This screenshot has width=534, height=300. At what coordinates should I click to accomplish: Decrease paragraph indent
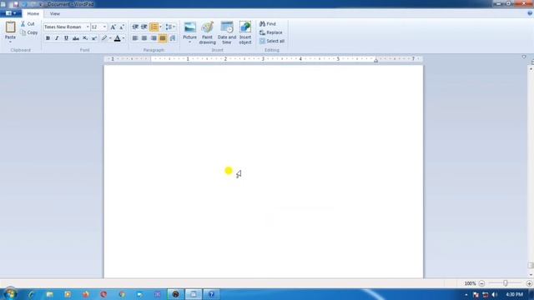(135, 27)
